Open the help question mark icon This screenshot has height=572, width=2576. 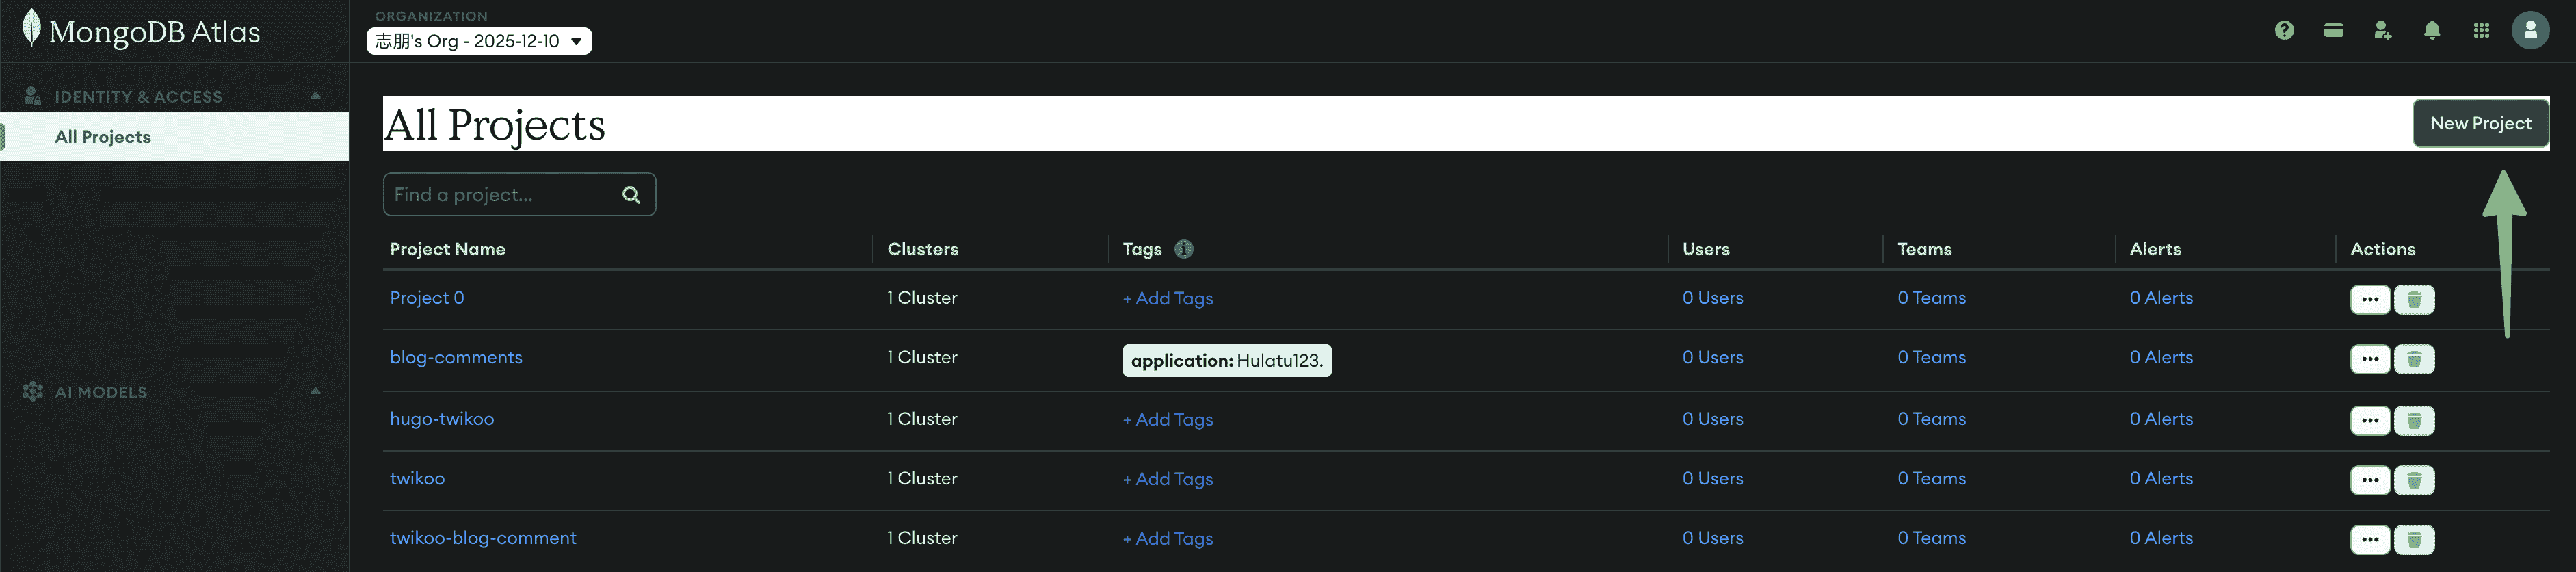tap(2284, 31)
